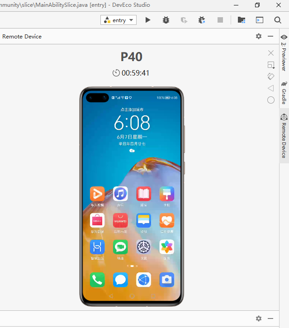289x328 pixels.
Task: Open the MeeTime green chat app
Action: [x=120, y=247]
